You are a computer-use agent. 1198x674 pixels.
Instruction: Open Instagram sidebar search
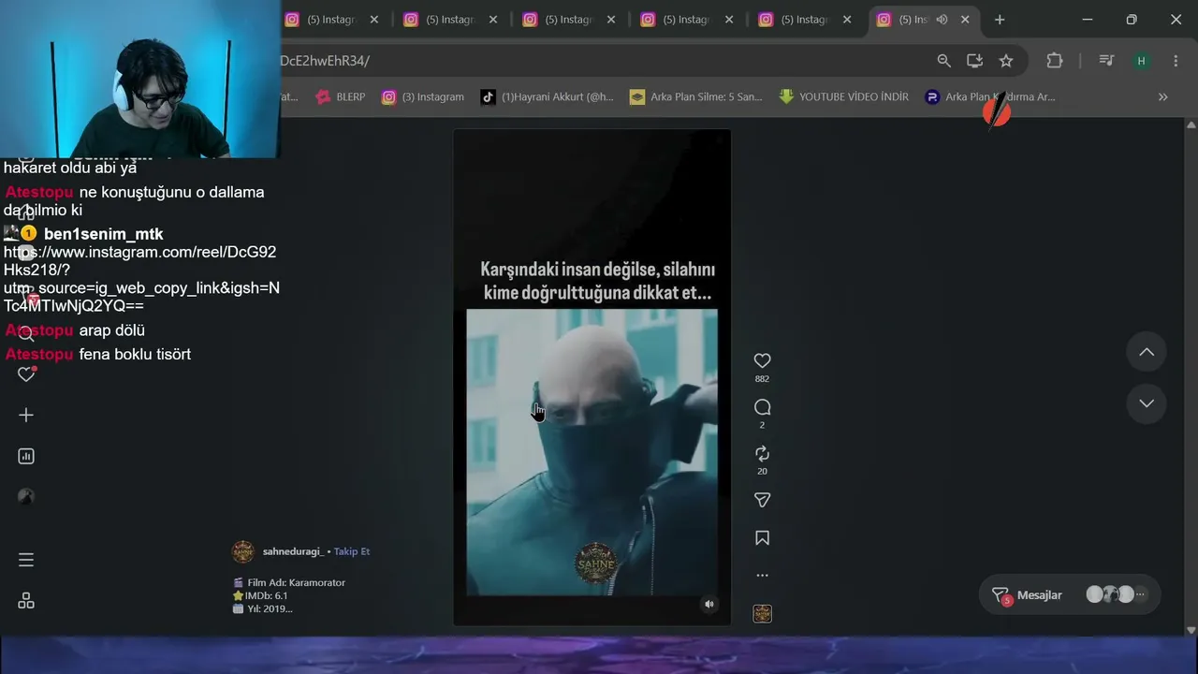pos(26,333)
